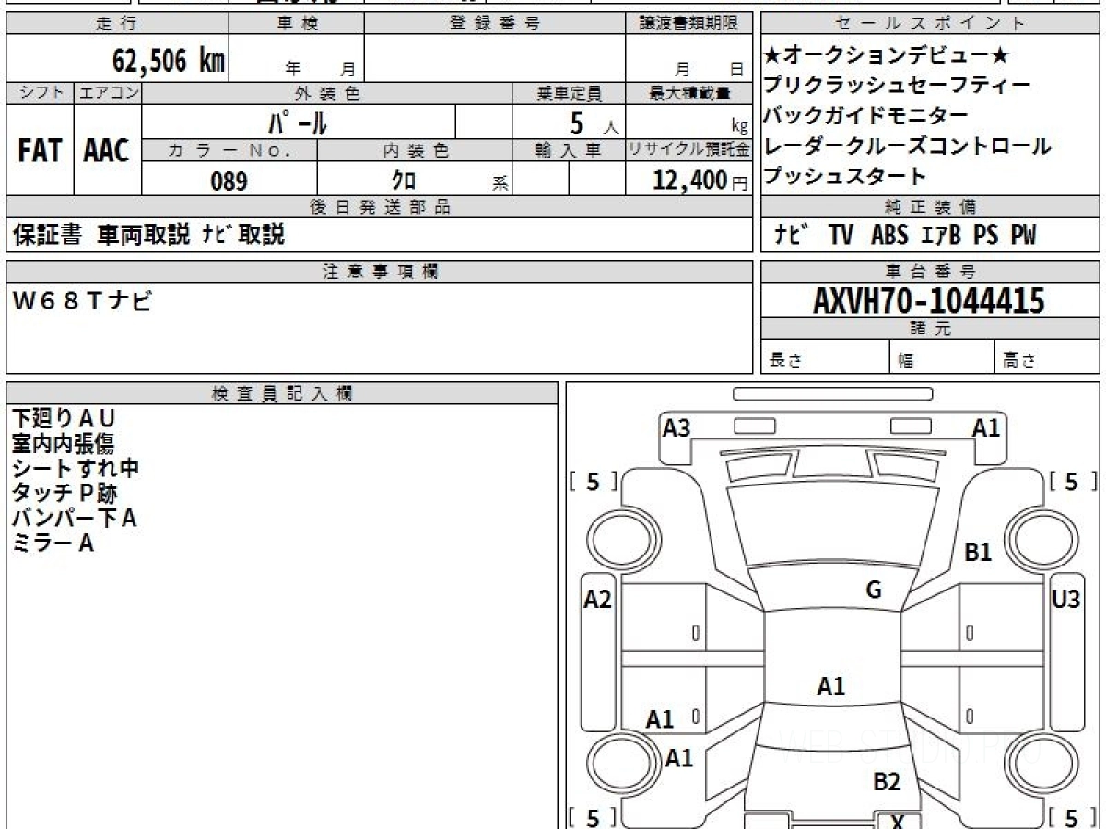Click the AAC air conditioner value
1106x829 pixels.
pos(107,151)
